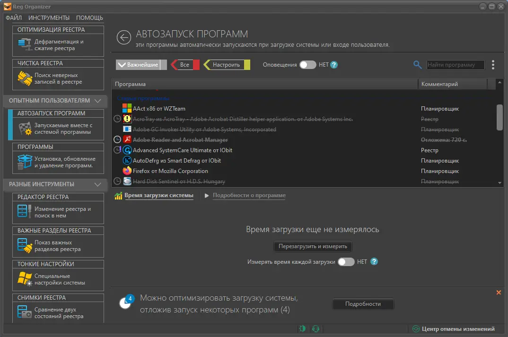
Task: Click the registry cleaning brush icon
Action: 25,78
